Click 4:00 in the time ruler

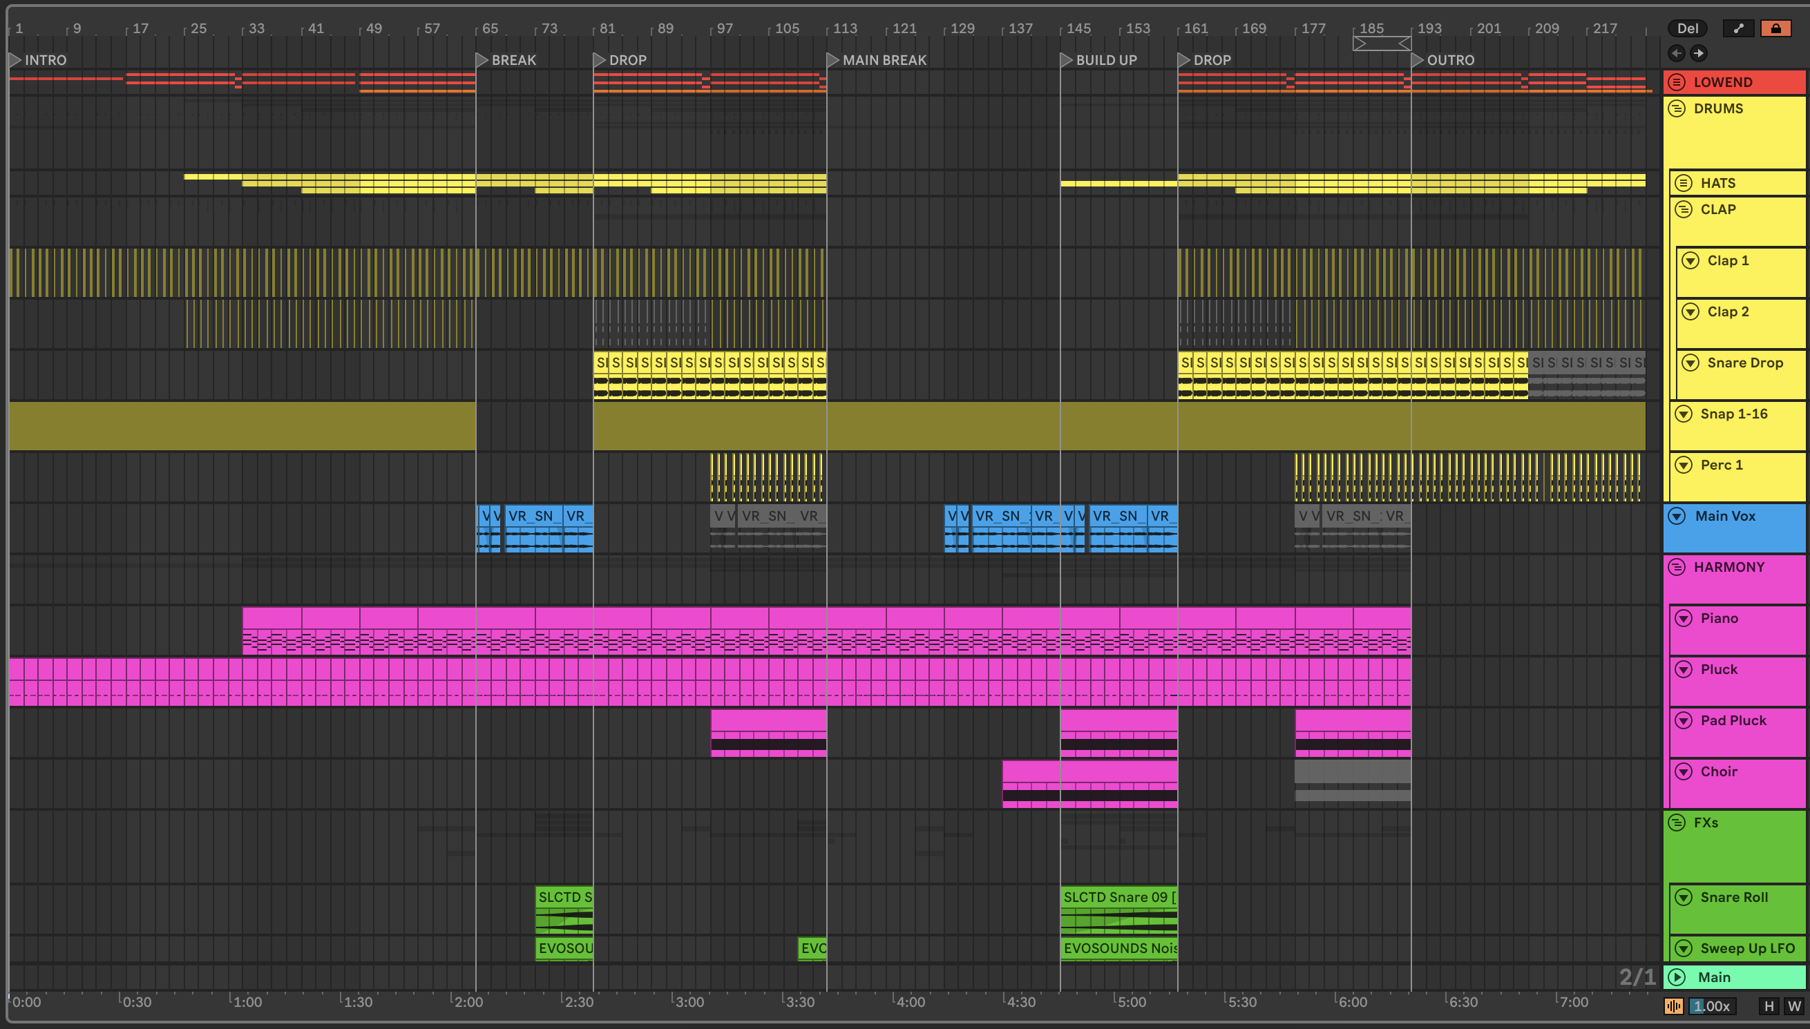pyautogui.click(x=911, y=1001)
